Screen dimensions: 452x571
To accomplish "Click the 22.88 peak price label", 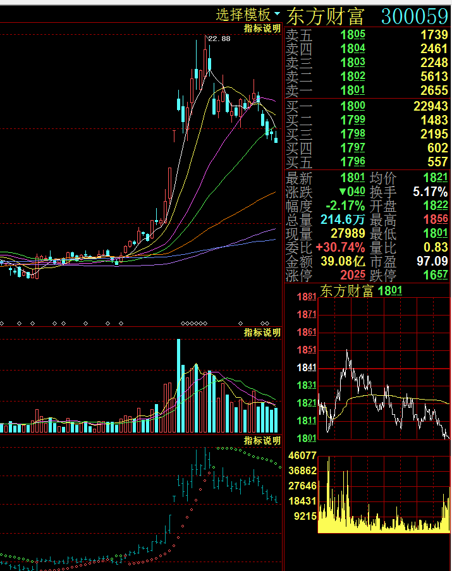I will (219, 39).
